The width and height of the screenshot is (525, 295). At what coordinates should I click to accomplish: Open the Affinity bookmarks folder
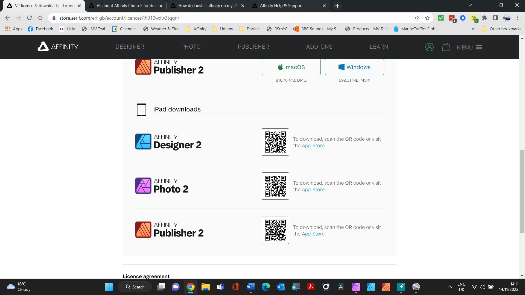coord(196,29)
